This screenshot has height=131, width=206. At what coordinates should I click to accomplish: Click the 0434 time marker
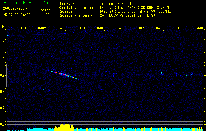81,28
